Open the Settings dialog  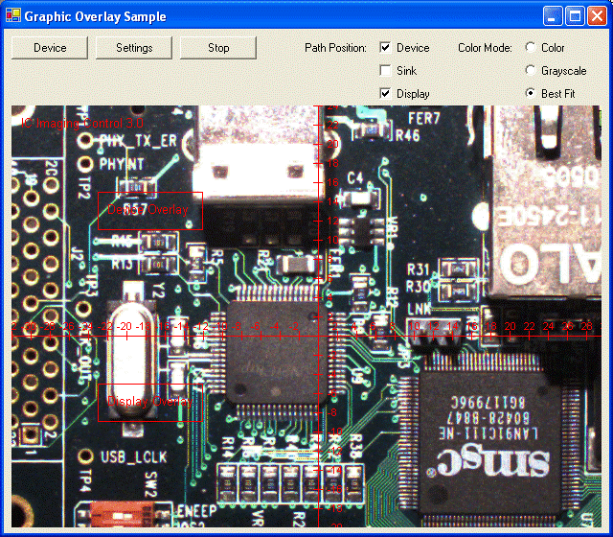click(x=134, y=48)
